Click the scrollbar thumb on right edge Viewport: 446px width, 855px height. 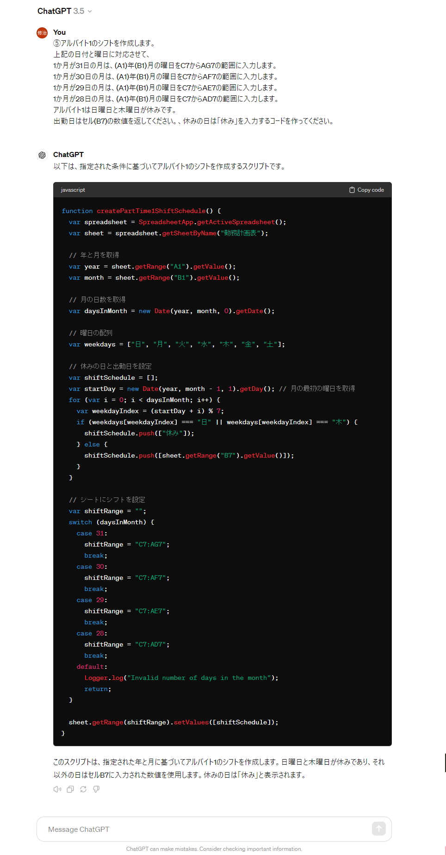tap(445, 762)
